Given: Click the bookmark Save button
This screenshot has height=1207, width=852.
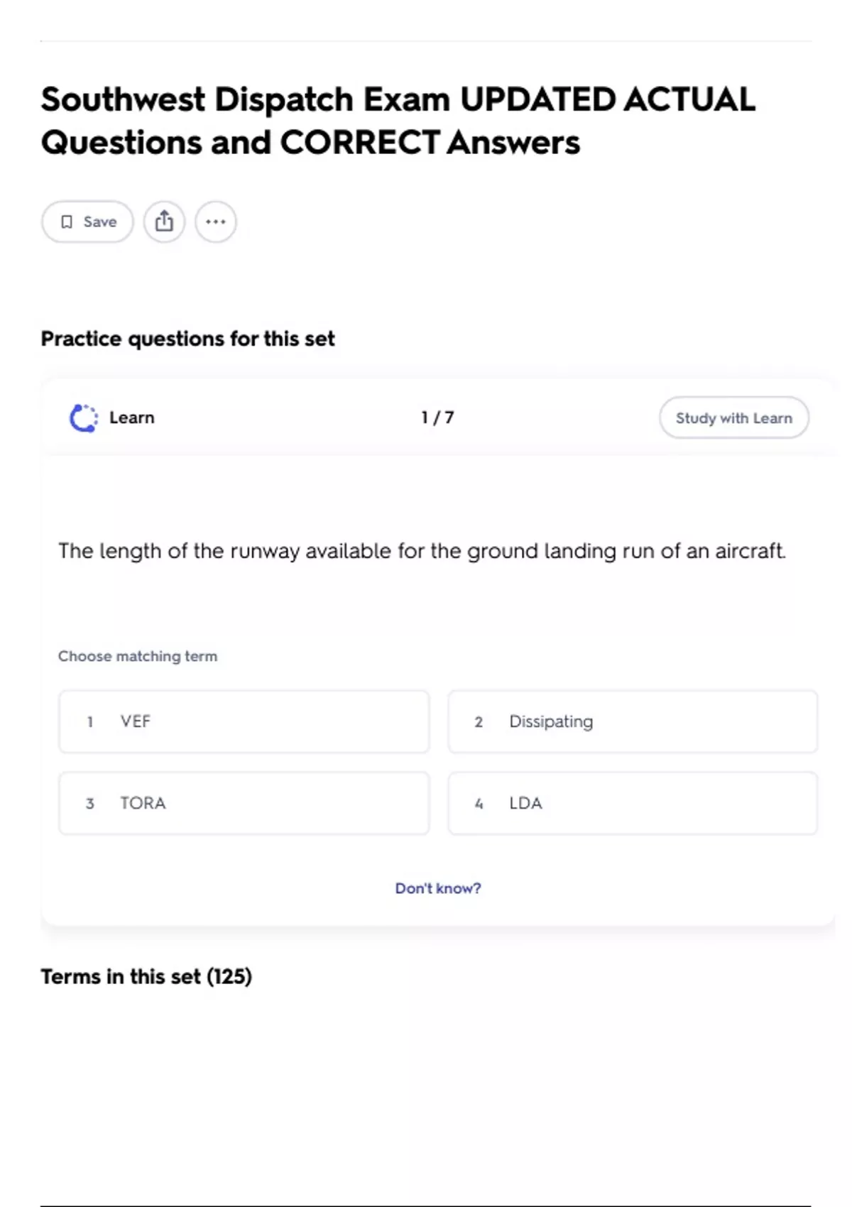Looking at the screenshot, I should point(87,222).
